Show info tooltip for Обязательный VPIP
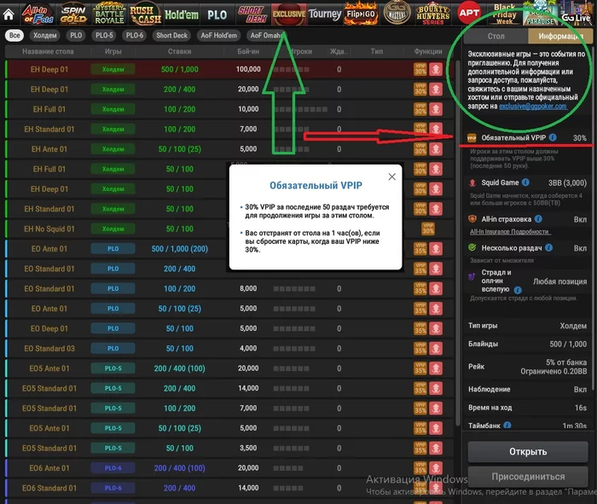 click(x=553, y=137)
